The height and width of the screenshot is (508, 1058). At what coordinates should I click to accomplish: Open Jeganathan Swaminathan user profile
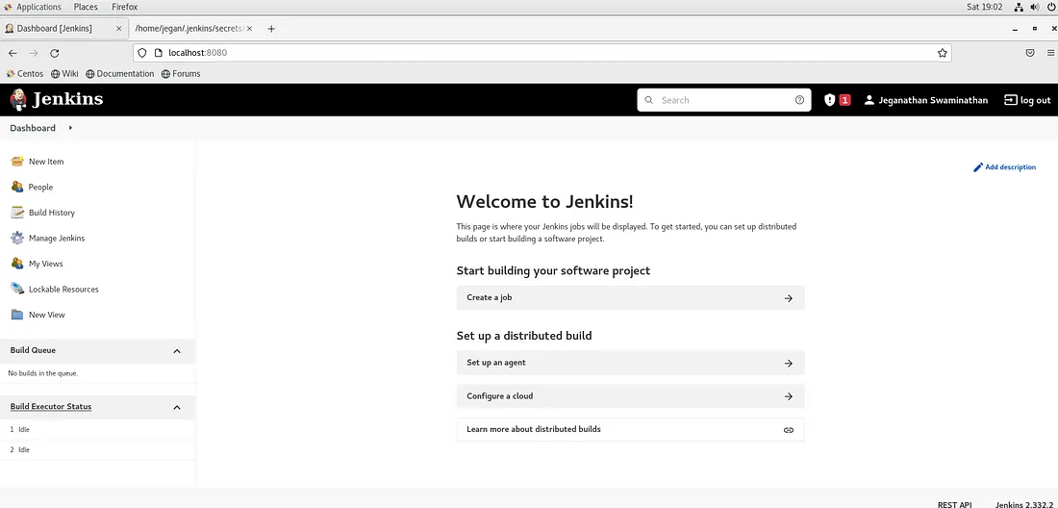(925, 100)
